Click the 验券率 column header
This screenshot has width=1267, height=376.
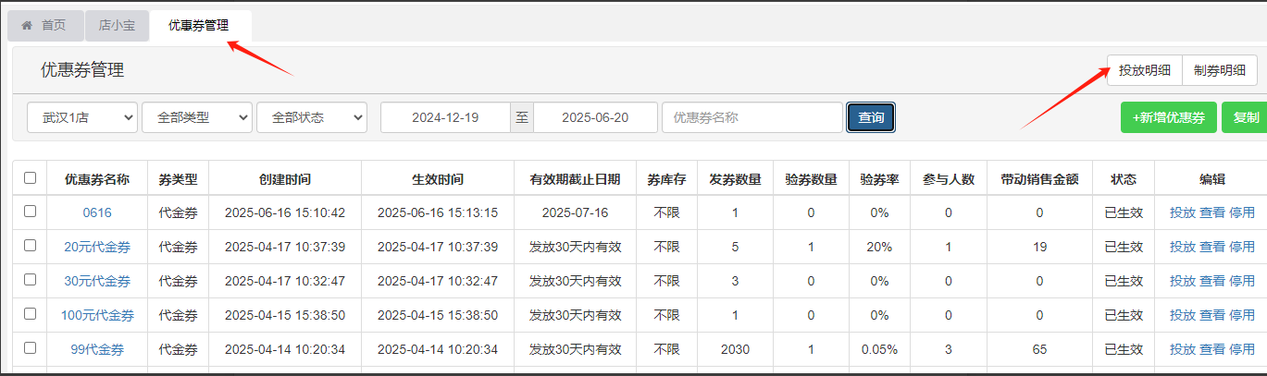click(x=879, y=179)
